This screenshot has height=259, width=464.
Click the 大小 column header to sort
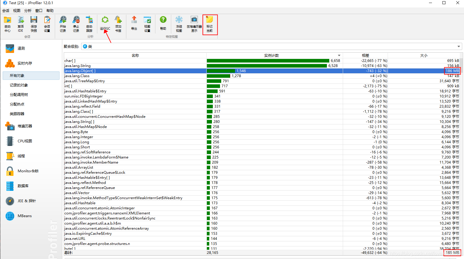coord(424,56)
